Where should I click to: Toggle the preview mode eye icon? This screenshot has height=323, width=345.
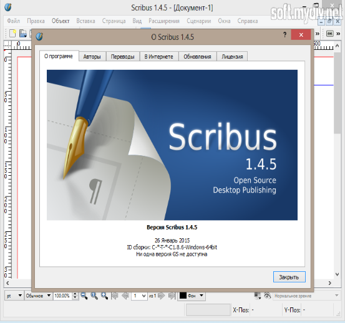pos(268,296)
